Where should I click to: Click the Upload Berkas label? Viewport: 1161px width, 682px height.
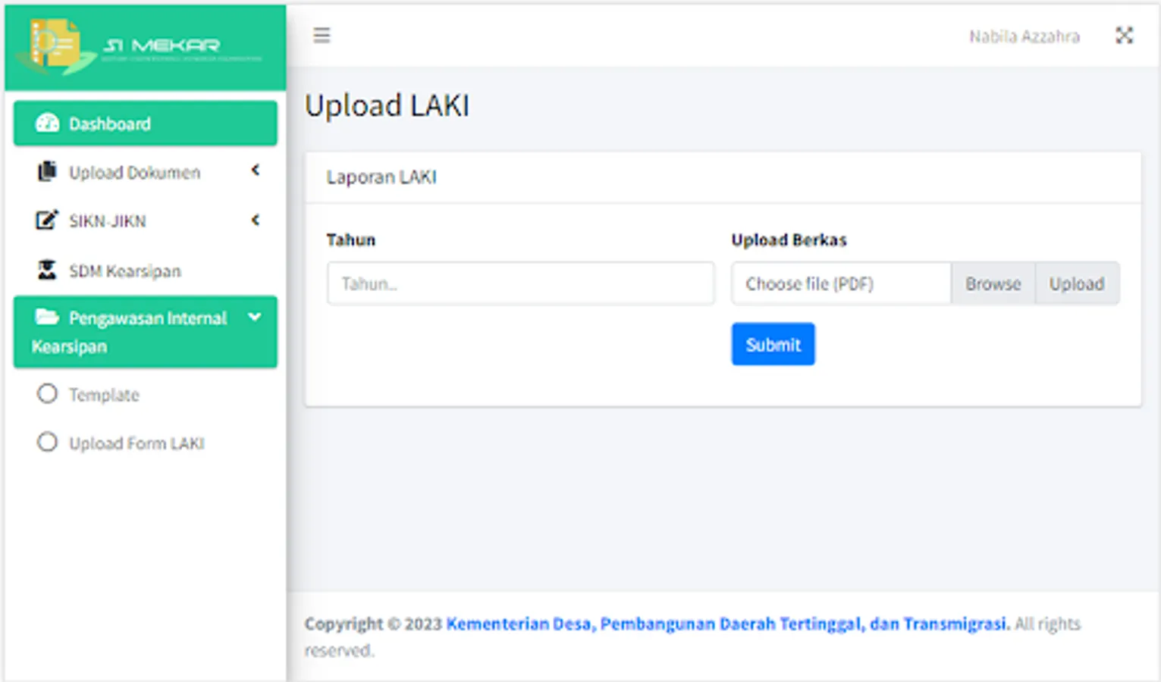coord(789,240)
